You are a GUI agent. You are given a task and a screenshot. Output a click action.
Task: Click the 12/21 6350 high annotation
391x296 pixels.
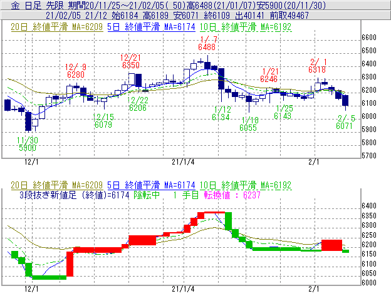[131, 61]
